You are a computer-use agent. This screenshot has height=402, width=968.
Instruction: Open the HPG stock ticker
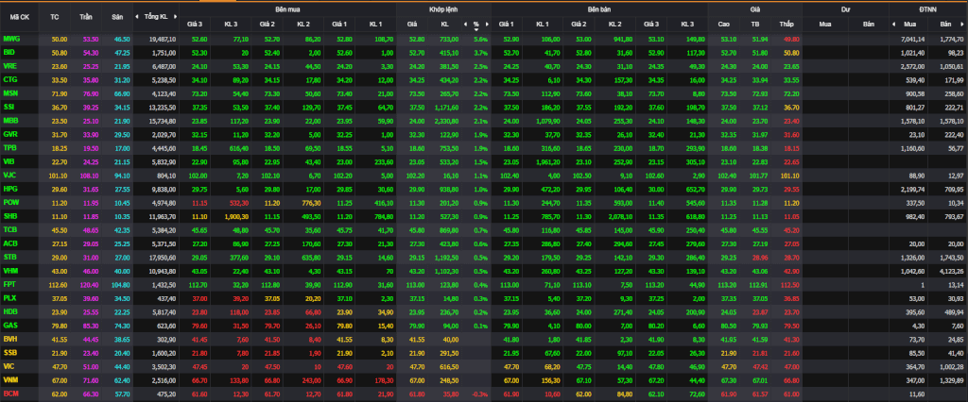tap(9, 188)
